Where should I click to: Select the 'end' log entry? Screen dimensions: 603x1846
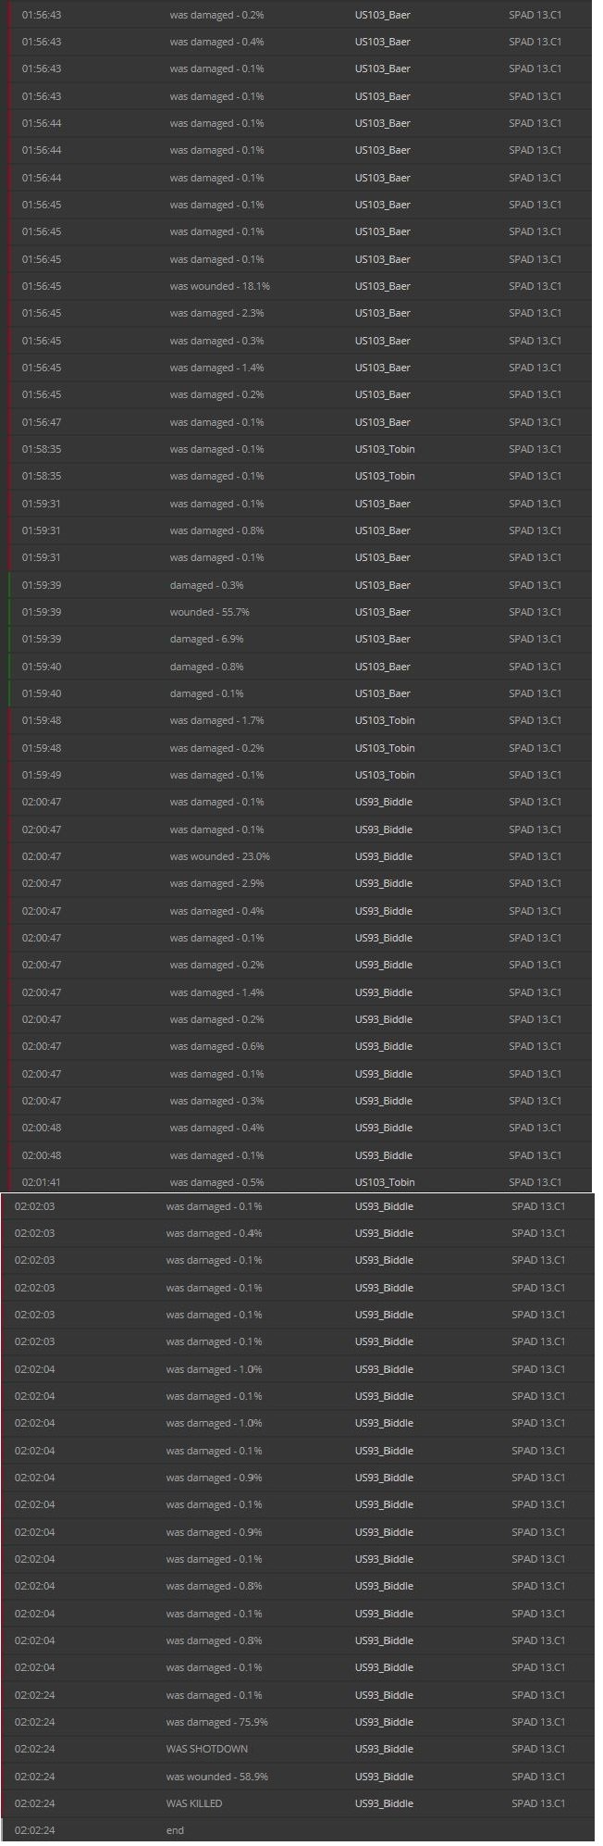[x=298, y=1830]
